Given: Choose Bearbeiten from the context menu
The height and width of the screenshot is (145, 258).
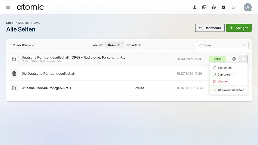Looking at the screenshot, I should pos(224,68).
